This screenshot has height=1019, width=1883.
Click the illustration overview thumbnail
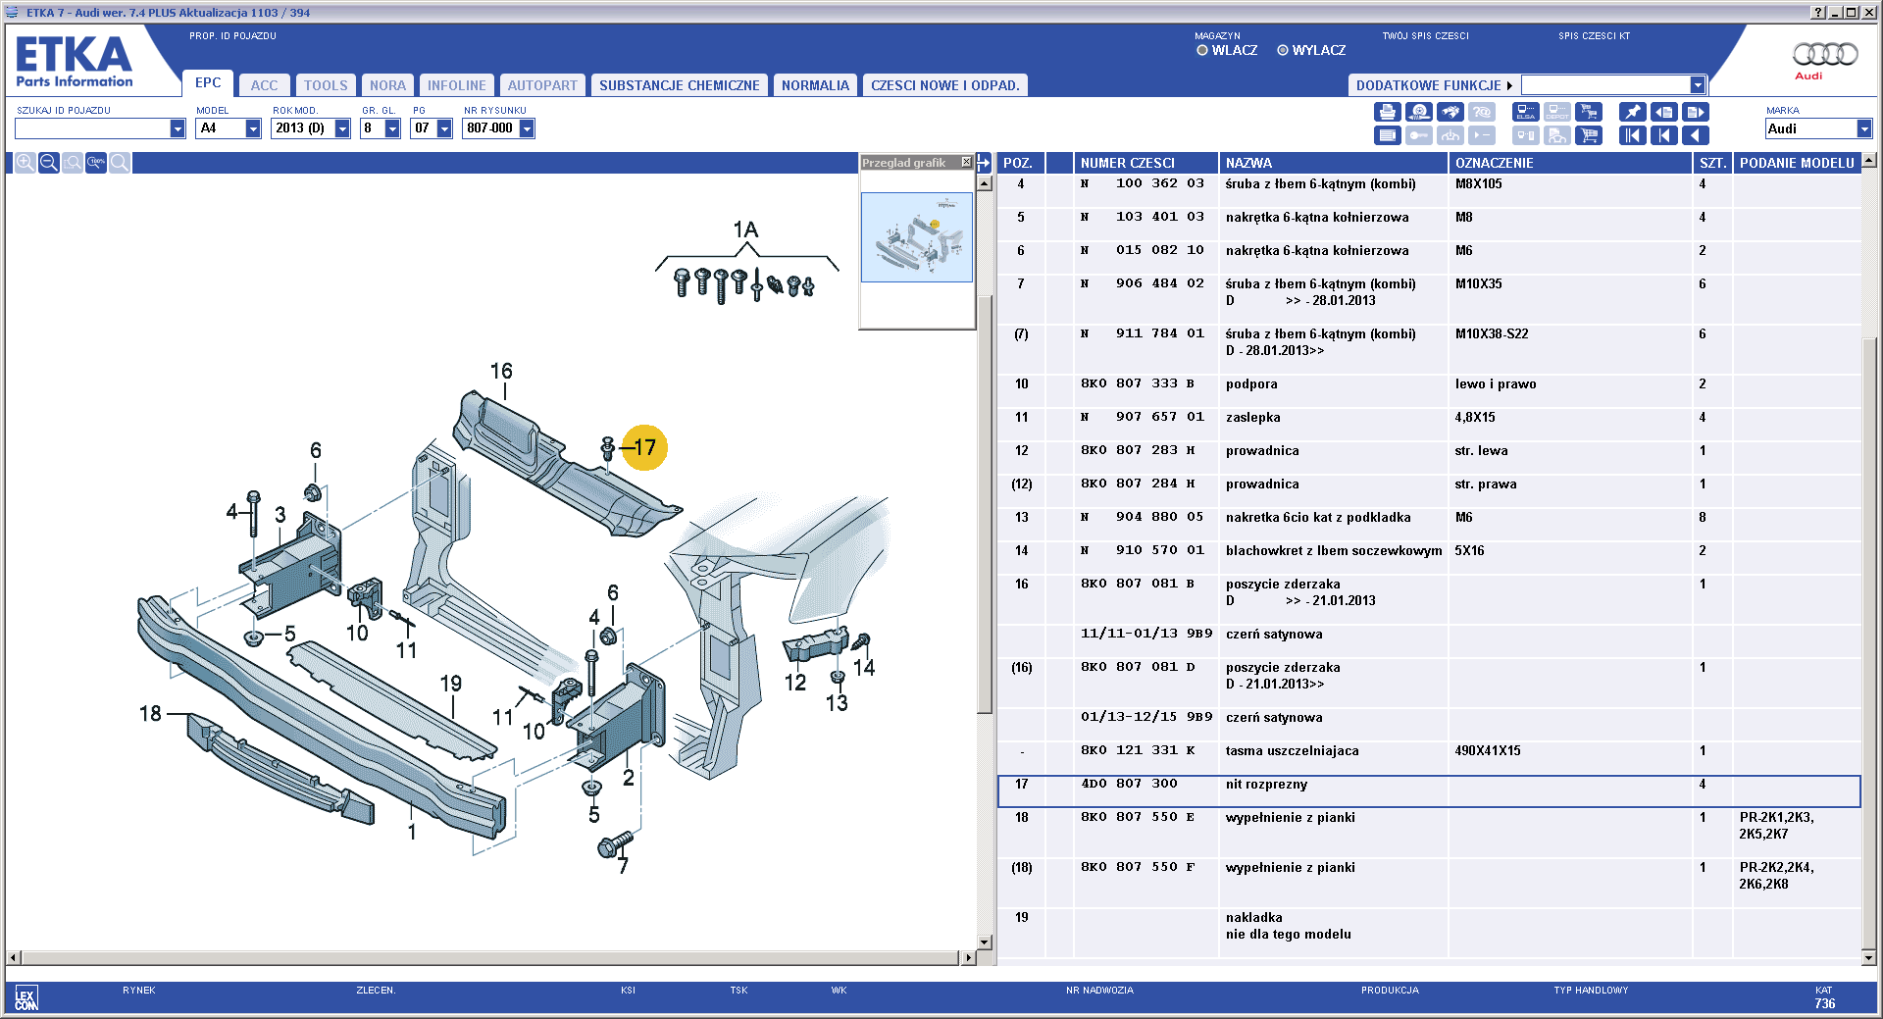pos(917,237)
